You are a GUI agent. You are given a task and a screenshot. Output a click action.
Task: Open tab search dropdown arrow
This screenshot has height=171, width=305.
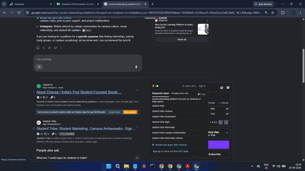[x=4, y=4]
